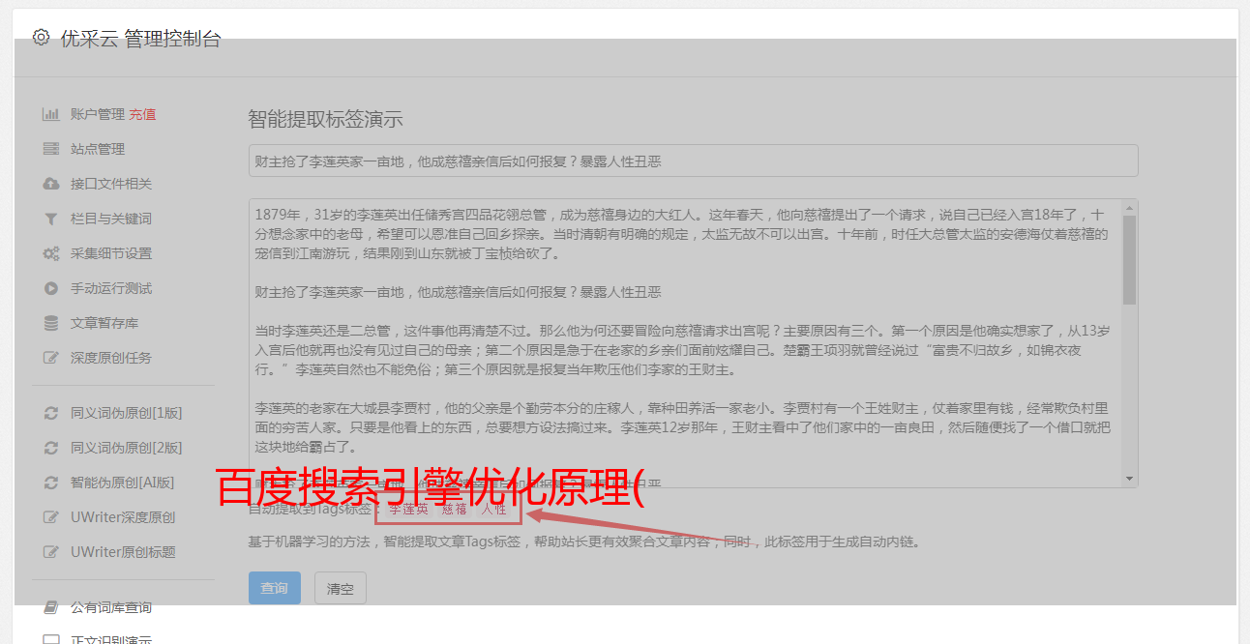Click the edit icon for UWriter深度原创
Image resolution: width=1250 pixels, height=644 pixels.
[51, 517]
